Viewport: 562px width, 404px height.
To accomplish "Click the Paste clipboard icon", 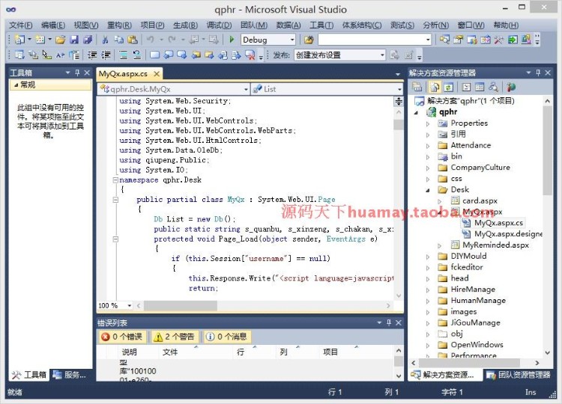I will [x=132, y=40].
